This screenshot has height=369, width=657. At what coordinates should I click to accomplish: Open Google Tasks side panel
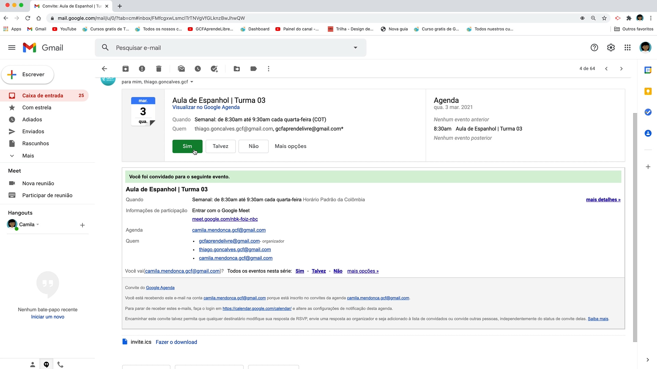[x=648, y=112]
